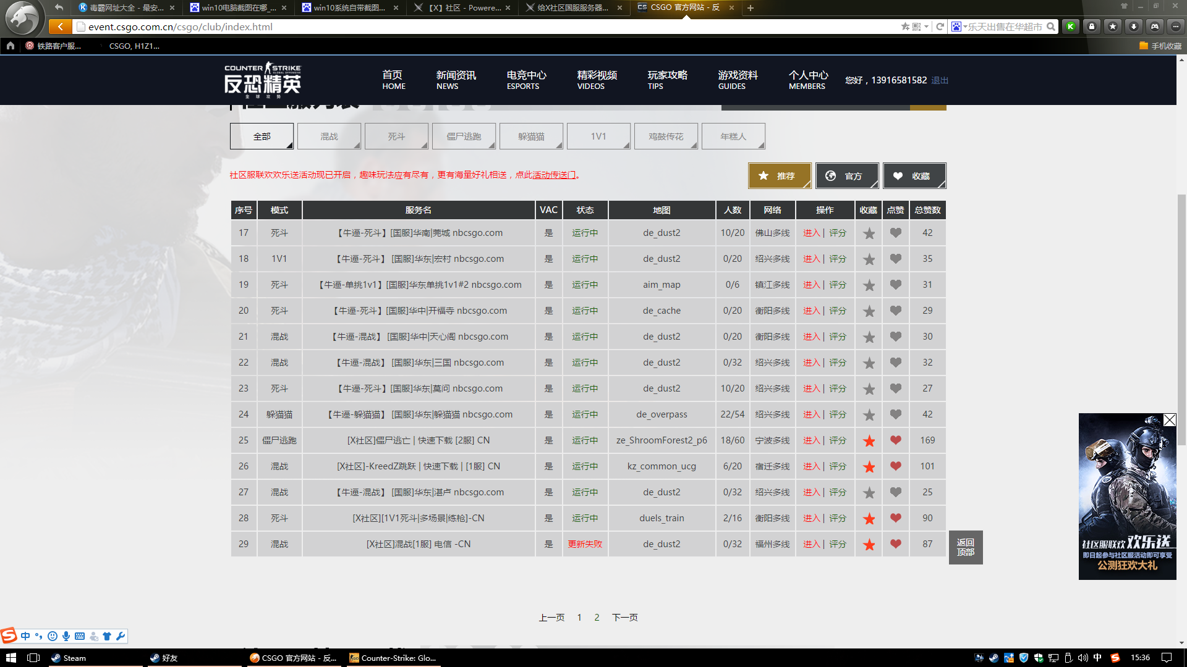Close the floating advertisement with X icon

[x=1169, y=420]
